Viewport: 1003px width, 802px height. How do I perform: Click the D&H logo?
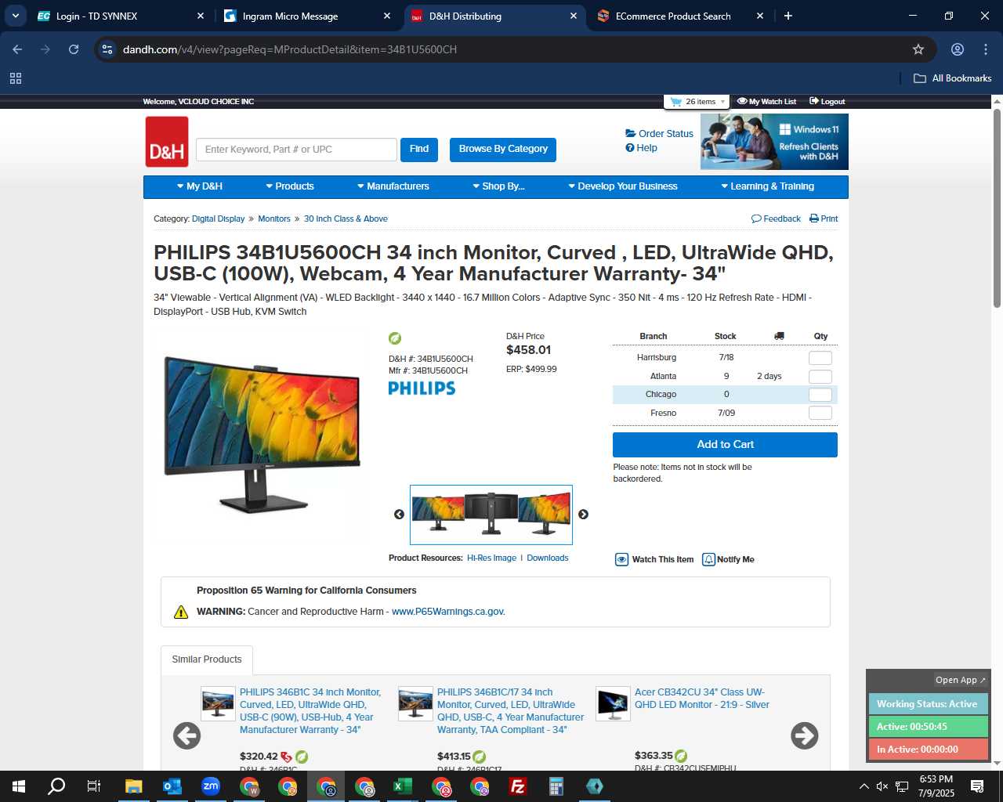(167, 142)
